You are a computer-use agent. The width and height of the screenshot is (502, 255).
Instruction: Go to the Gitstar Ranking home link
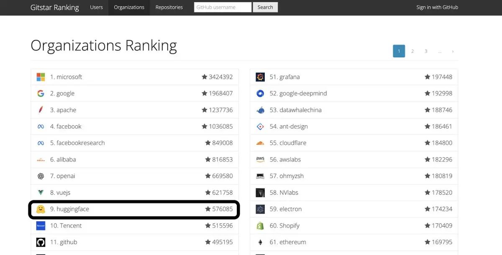click(55, 8)
